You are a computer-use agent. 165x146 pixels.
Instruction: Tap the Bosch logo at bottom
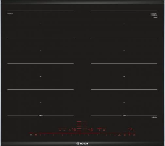82,144
